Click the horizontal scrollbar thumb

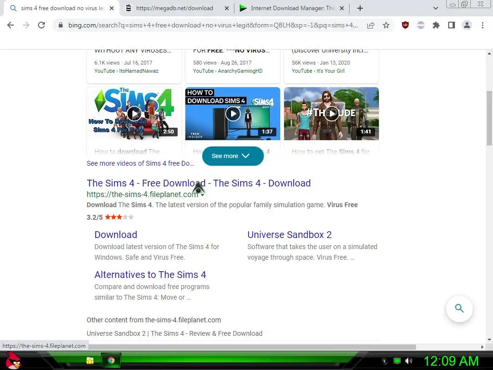tap(252, 347)
